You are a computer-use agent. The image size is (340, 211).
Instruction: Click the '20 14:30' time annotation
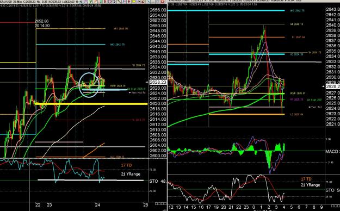[42, 26]
